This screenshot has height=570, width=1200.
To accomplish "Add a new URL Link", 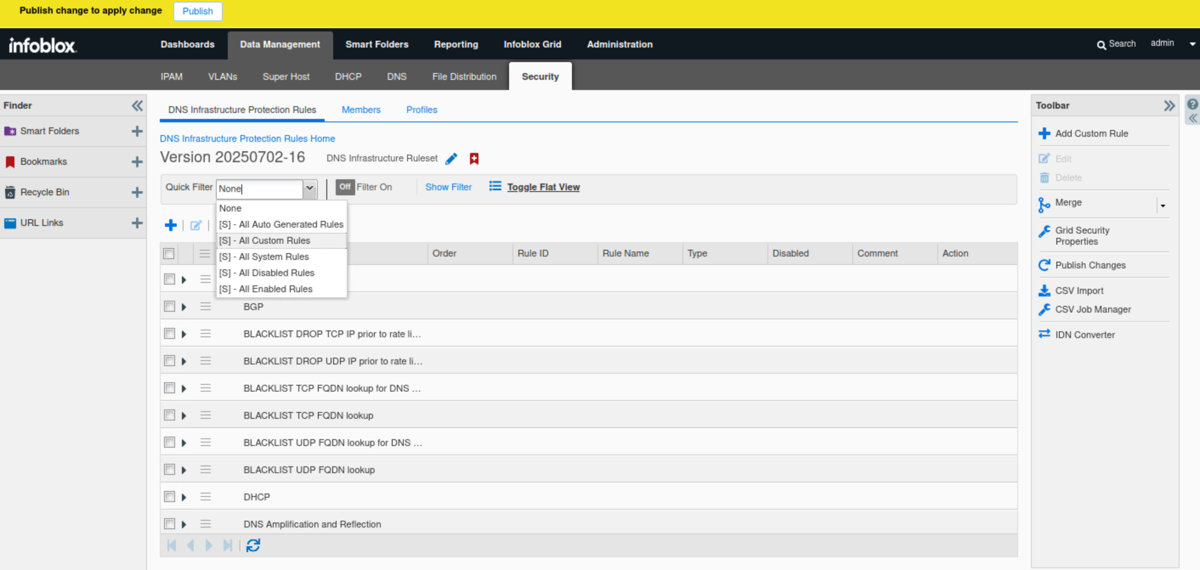I will click(x=137, y=223).
